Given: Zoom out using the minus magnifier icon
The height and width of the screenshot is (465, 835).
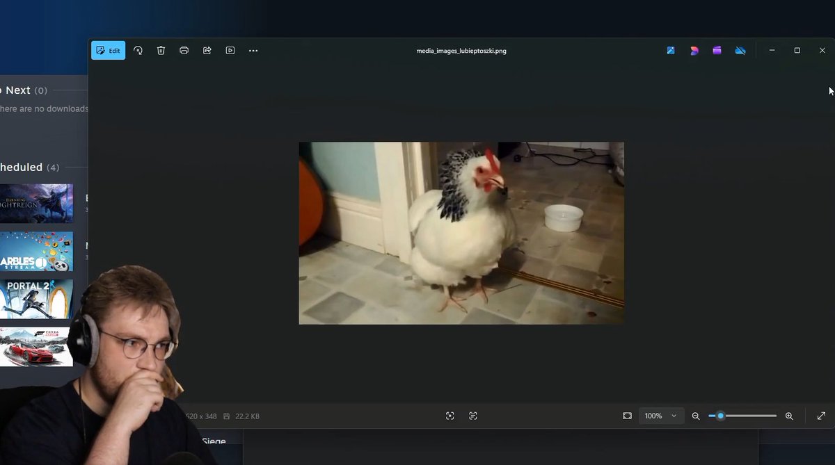Looking at the screenshot, I should coord(696,416).
